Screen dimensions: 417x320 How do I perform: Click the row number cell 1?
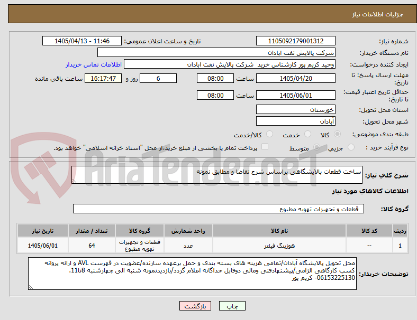tap(400, 246)
